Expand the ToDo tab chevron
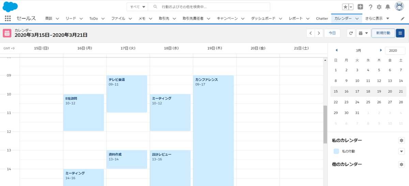Screen dimensions: 409x186 pos(103,19)
